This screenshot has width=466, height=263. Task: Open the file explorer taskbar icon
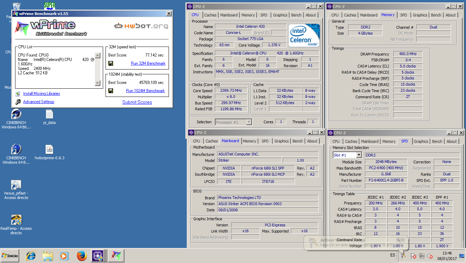(x=48, y=256)
